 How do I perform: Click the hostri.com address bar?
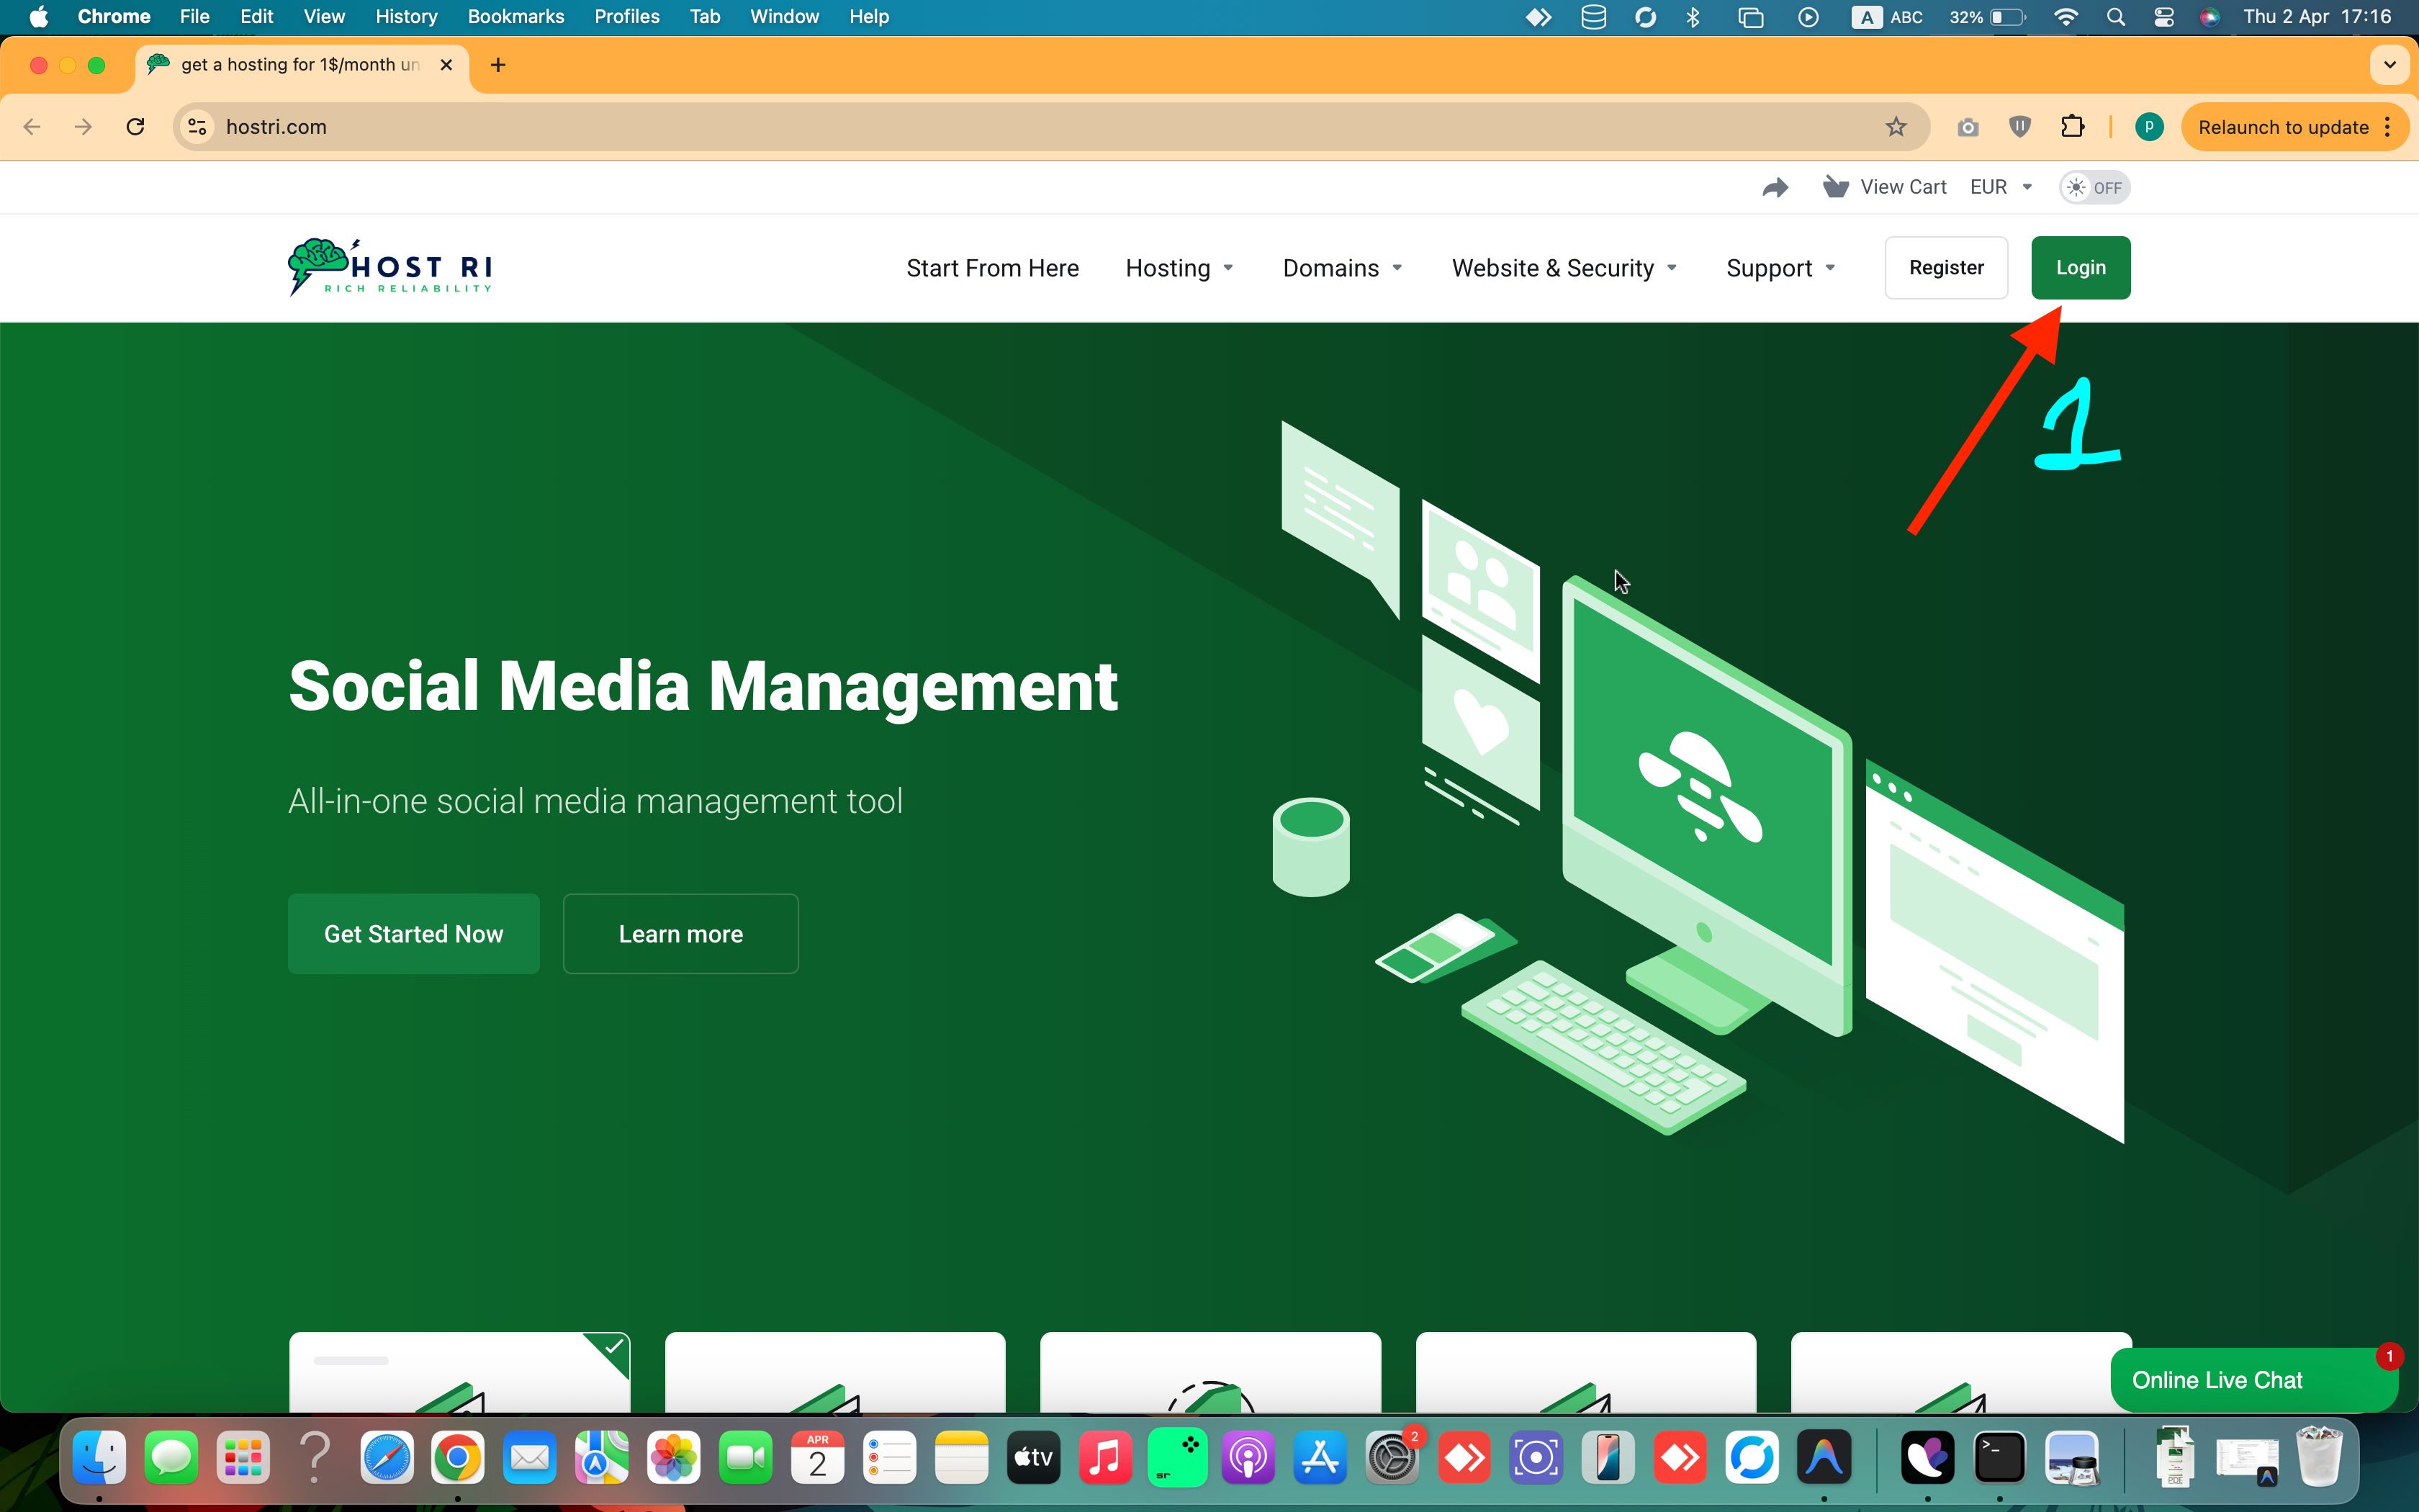click(x=999, y=127)
